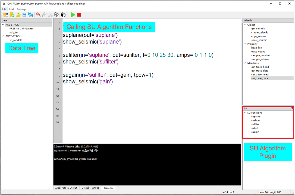The height and width of the screenshot is (195, 295).
Task: Select the head_bin property
Action: click(256, 48)
